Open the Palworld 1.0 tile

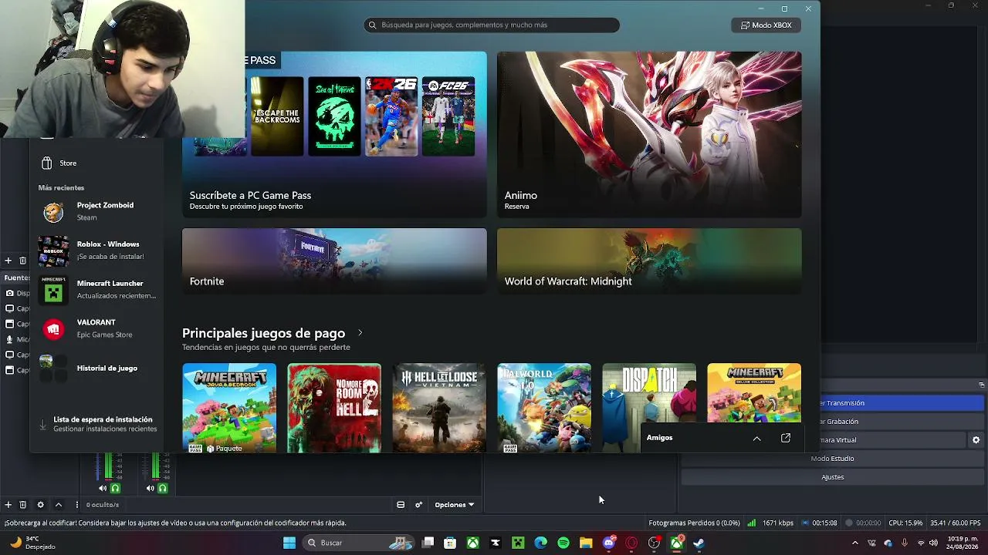point(544,408)
